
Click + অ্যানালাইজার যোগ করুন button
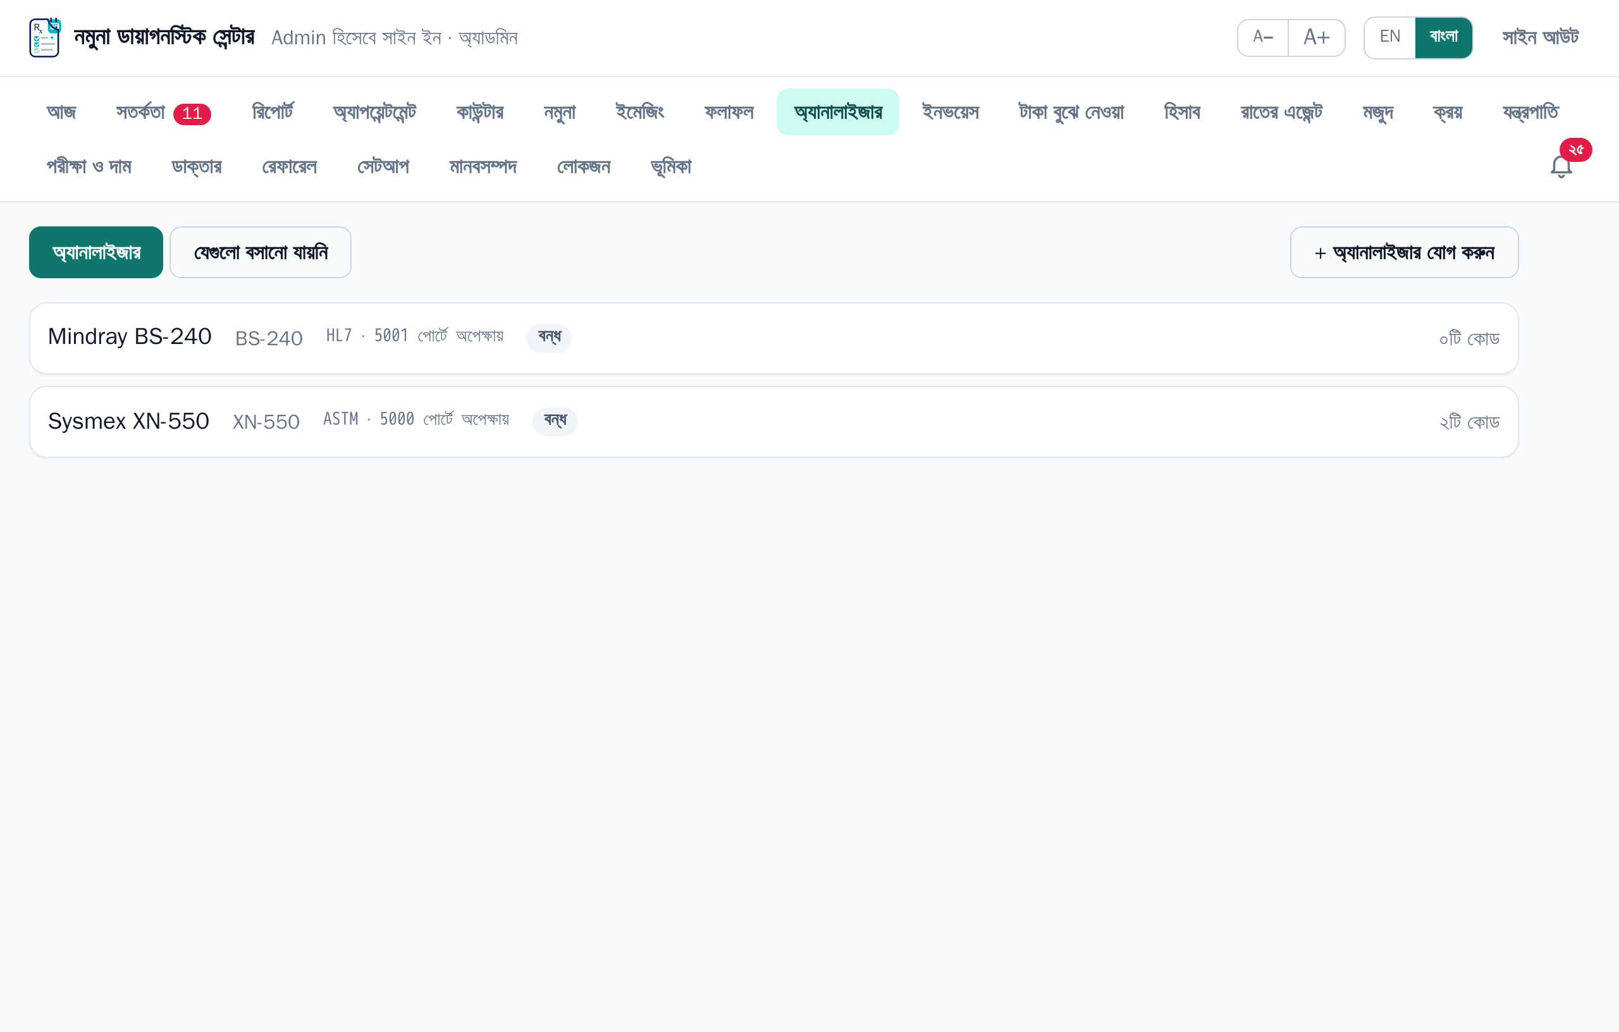pos(1404,253)
